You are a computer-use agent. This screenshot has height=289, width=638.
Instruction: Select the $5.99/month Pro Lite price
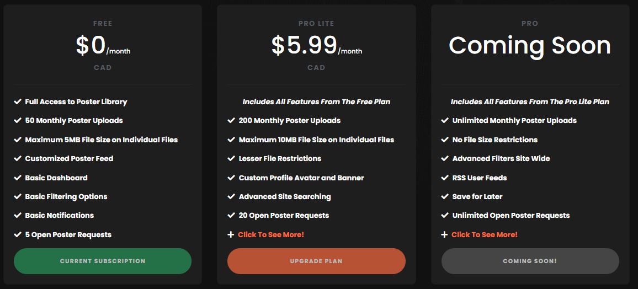[316, 46]
